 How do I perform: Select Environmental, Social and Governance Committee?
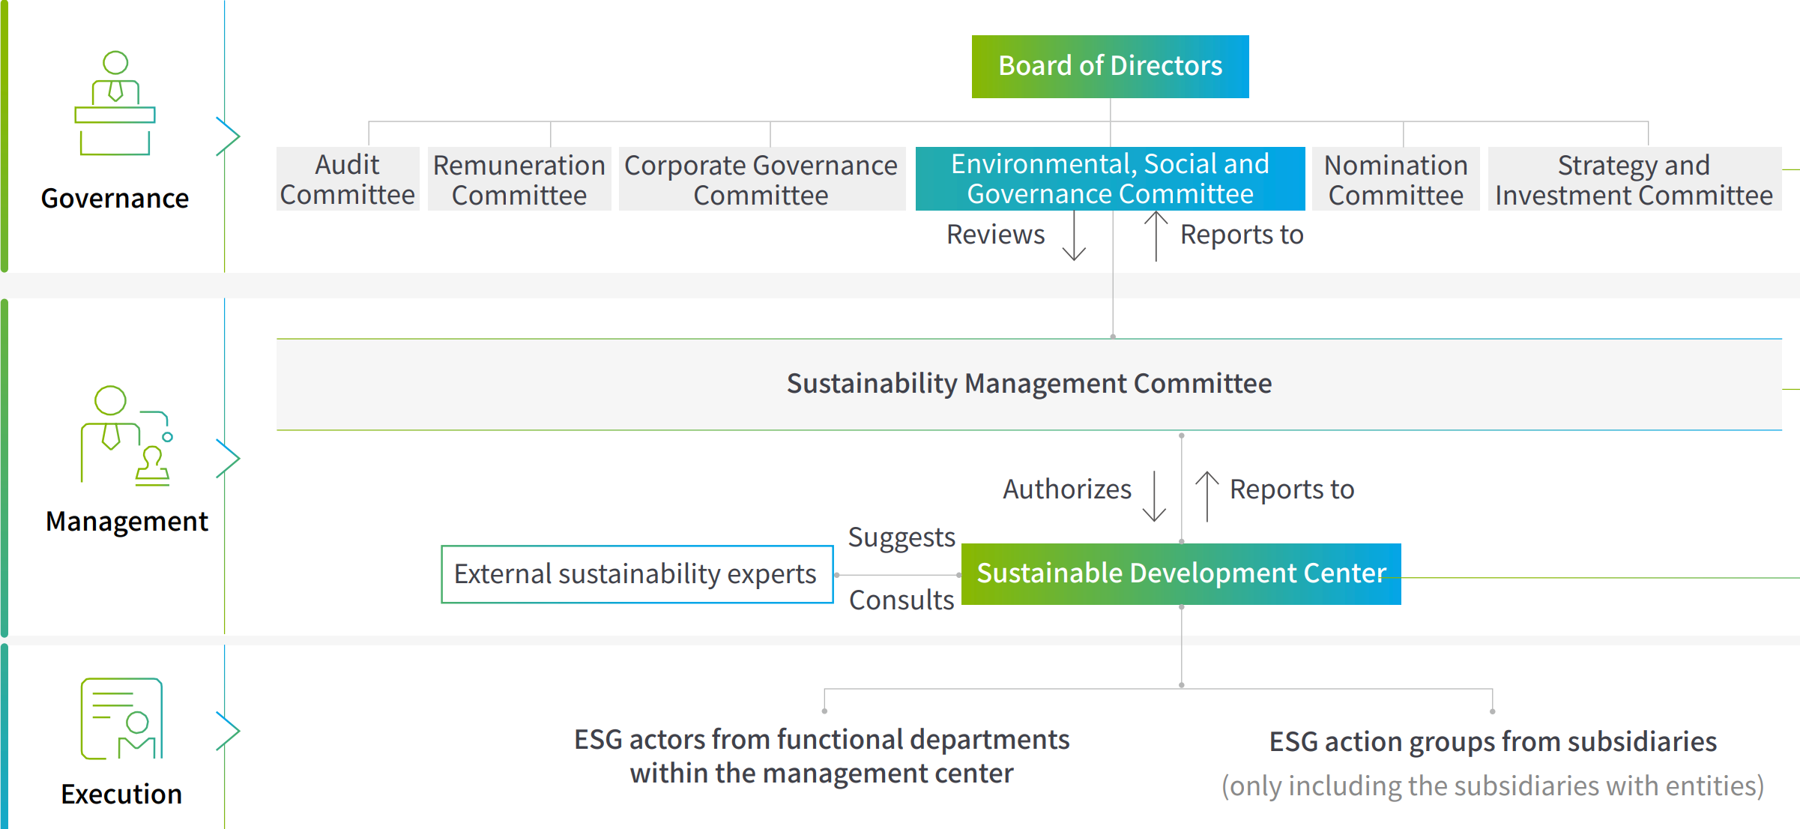[1110, 179]
